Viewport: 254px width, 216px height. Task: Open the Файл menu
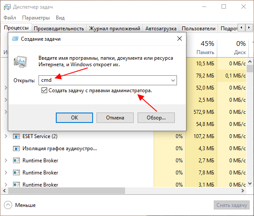coord(10,18)
